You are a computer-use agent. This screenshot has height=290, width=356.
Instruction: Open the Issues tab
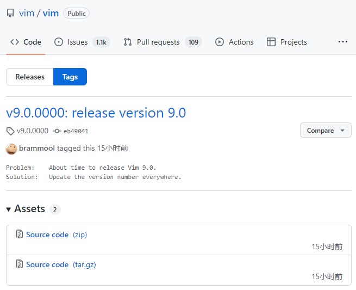(x=82, y=42)
